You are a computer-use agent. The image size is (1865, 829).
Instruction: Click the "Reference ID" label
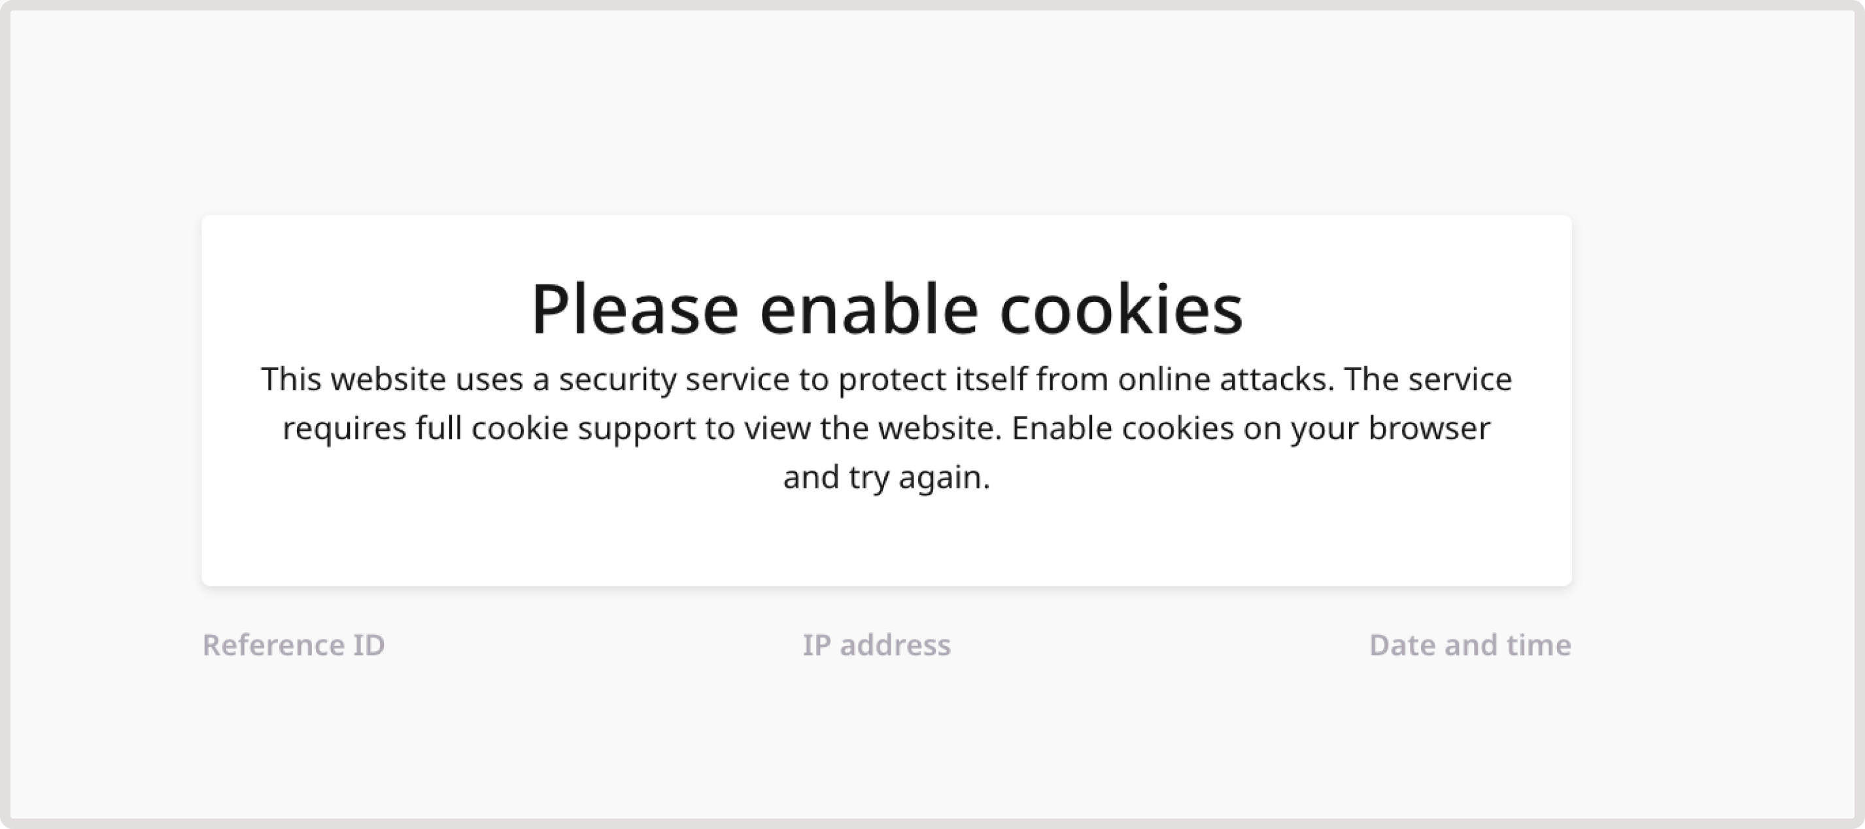click(293, 645)
